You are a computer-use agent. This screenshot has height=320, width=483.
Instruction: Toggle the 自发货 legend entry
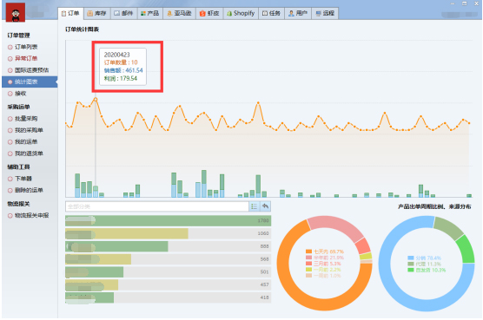[x=427, y=271]
